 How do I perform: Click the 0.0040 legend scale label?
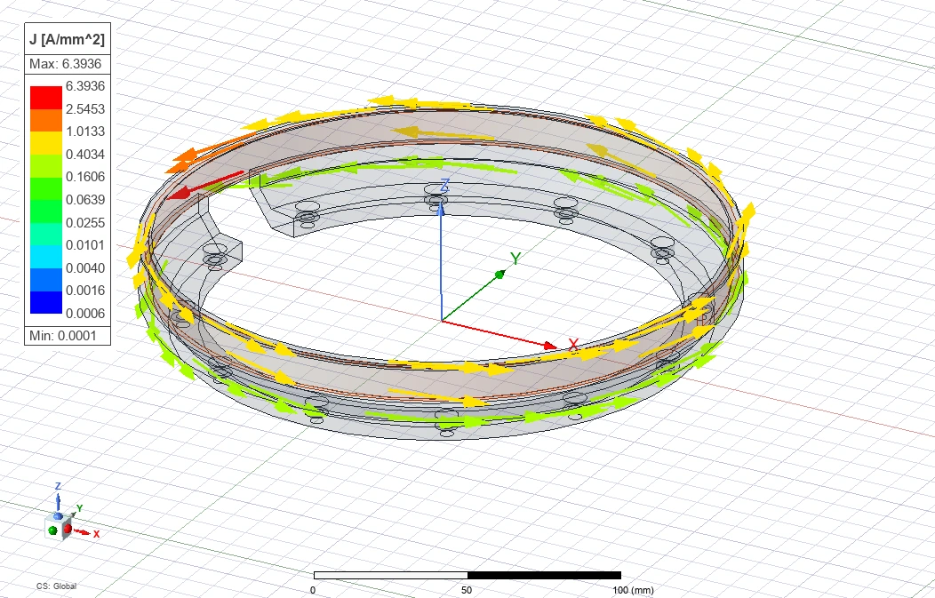(x=85, y=268)
